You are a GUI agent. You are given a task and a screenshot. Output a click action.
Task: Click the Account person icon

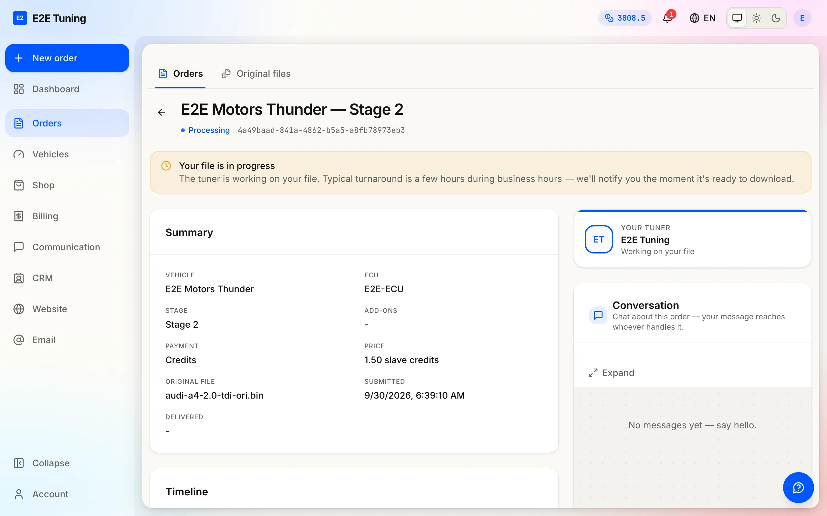point(19,494)
